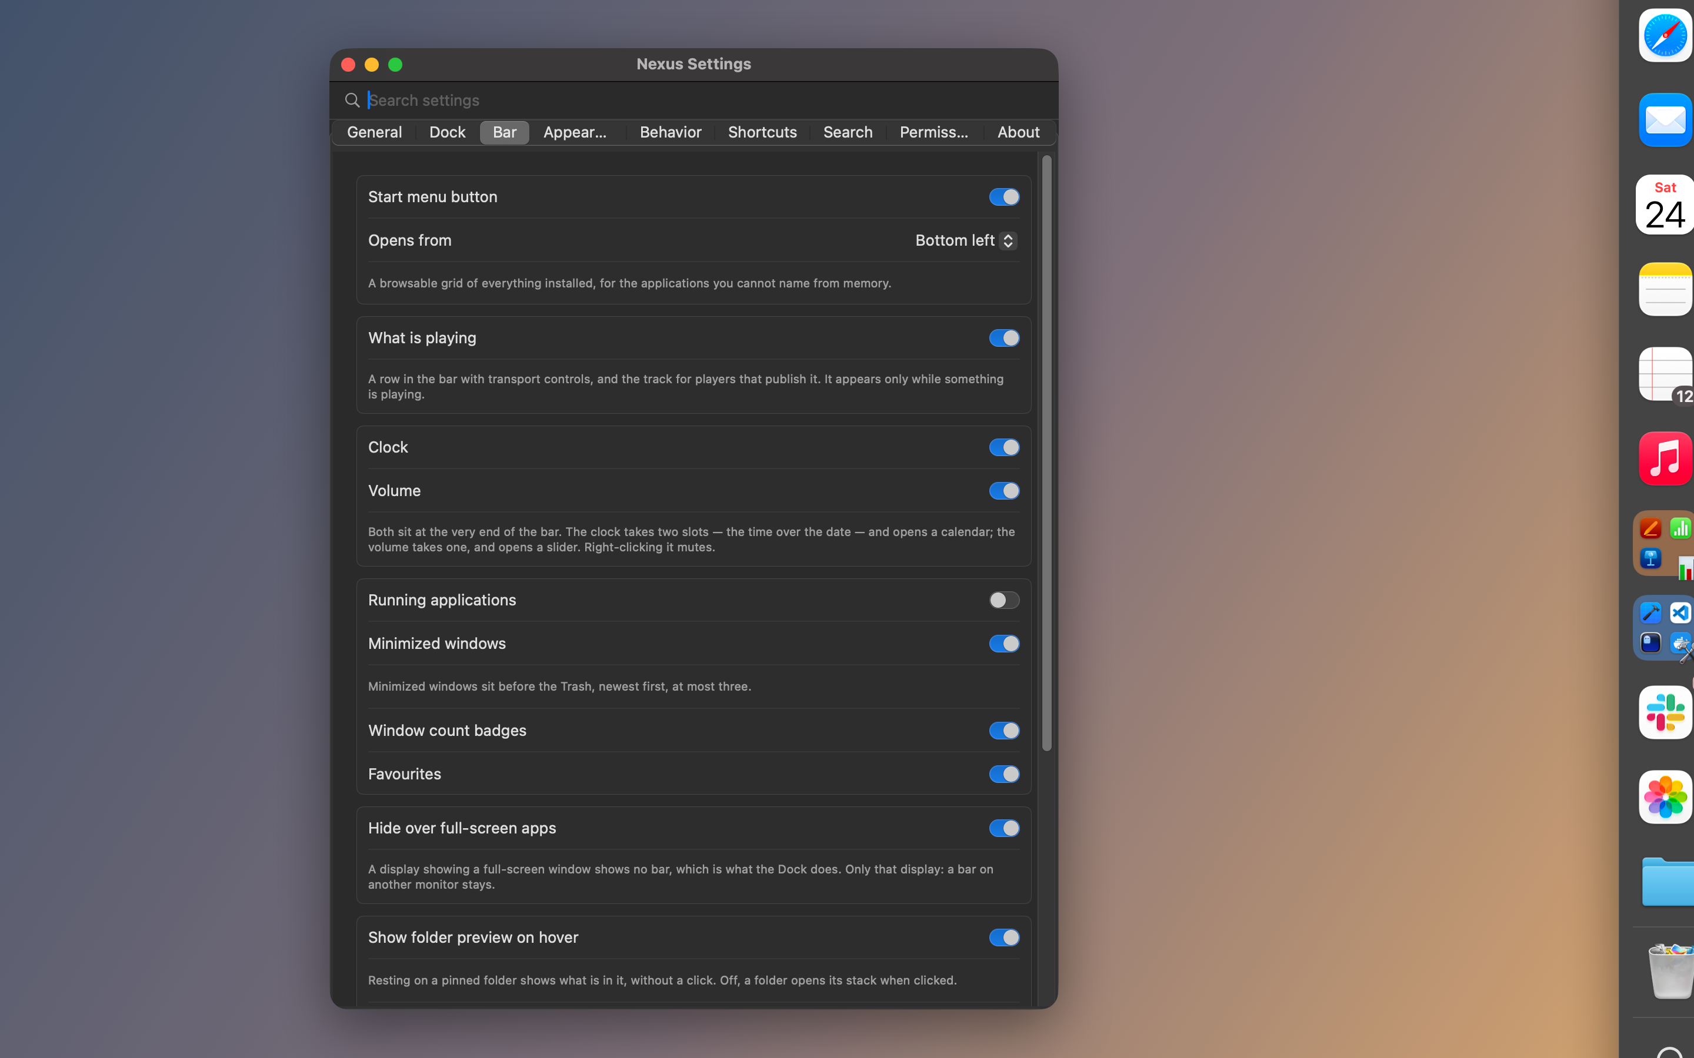Disable the What is playing toggle
1694x1058 pixels.
[x=1004, y=338]
